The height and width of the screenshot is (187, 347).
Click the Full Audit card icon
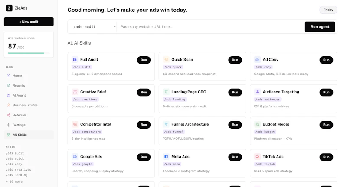(75, 60)
